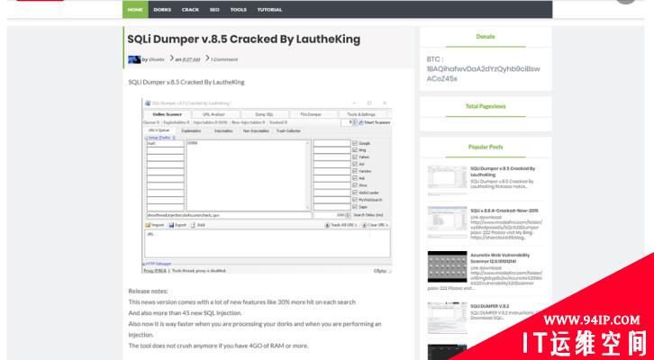The width and height of the screenshot is (654, 360).
Task: Click the post title SQLi Dumper v.8.5 heading
Action: [x=243, y=40]
